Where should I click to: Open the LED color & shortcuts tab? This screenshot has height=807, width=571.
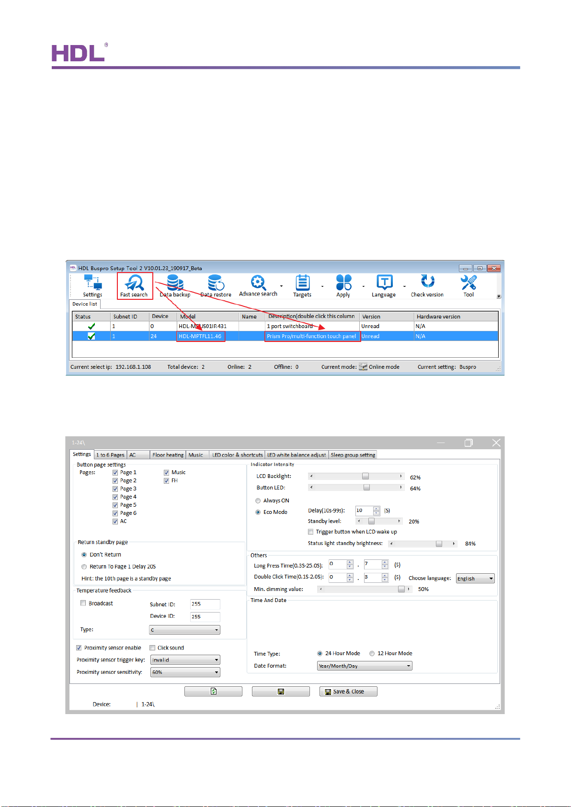[x=238, y=455]
